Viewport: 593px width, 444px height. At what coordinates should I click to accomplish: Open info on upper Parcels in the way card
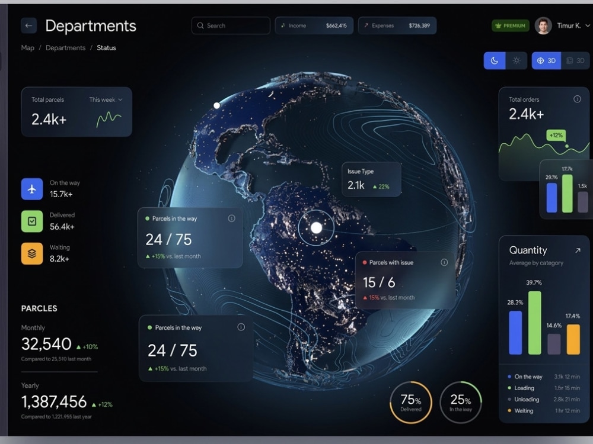231,218
